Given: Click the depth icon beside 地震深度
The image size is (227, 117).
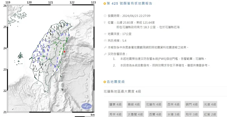Looking at the screenshot, I should (x=105, y=34).
